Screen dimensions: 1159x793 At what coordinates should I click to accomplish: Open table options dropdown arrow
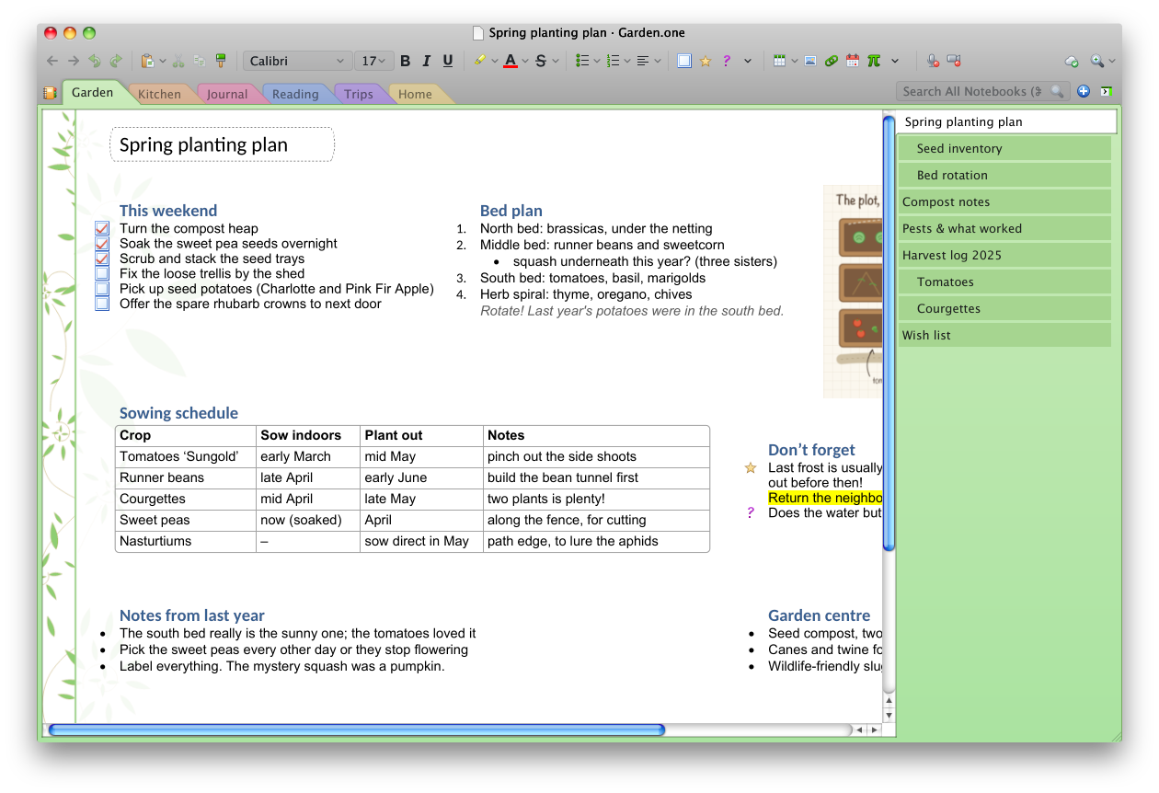pos(795,62)
